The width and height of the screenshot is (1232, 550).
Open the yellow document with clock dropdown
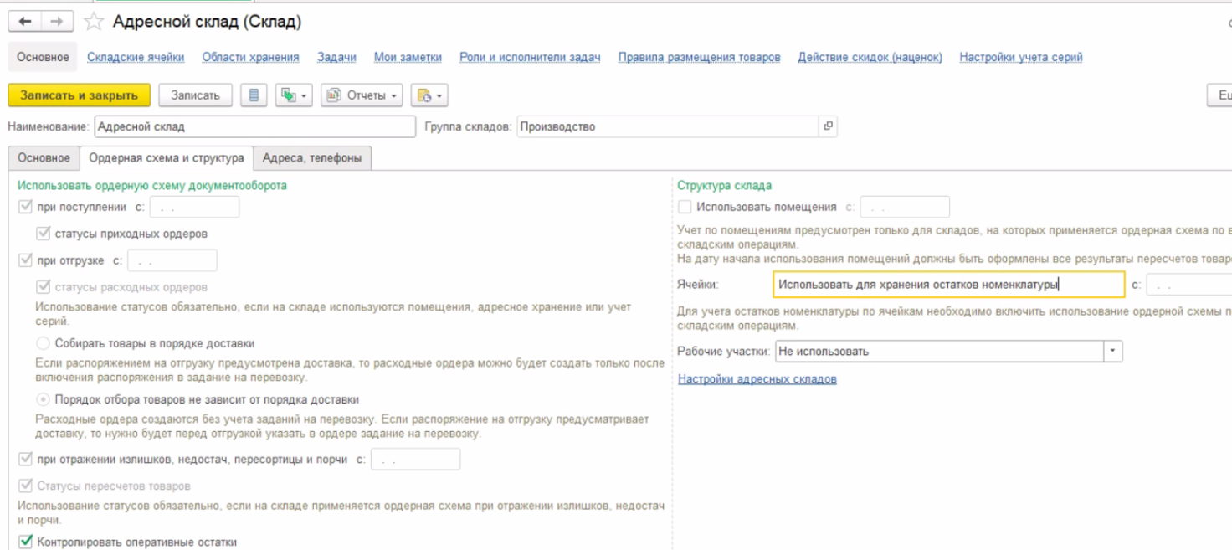pos(429,95)
